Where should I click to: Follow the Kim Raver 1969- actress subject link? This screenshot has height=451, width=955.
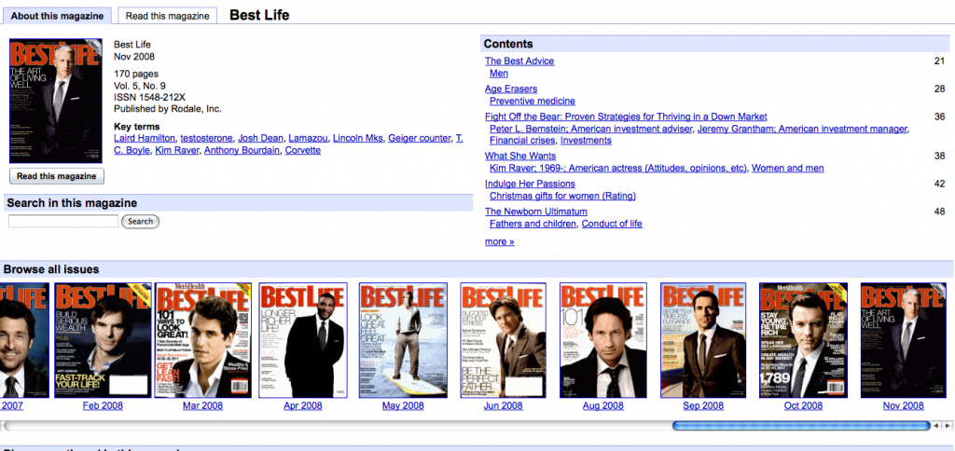coord(618,168)
